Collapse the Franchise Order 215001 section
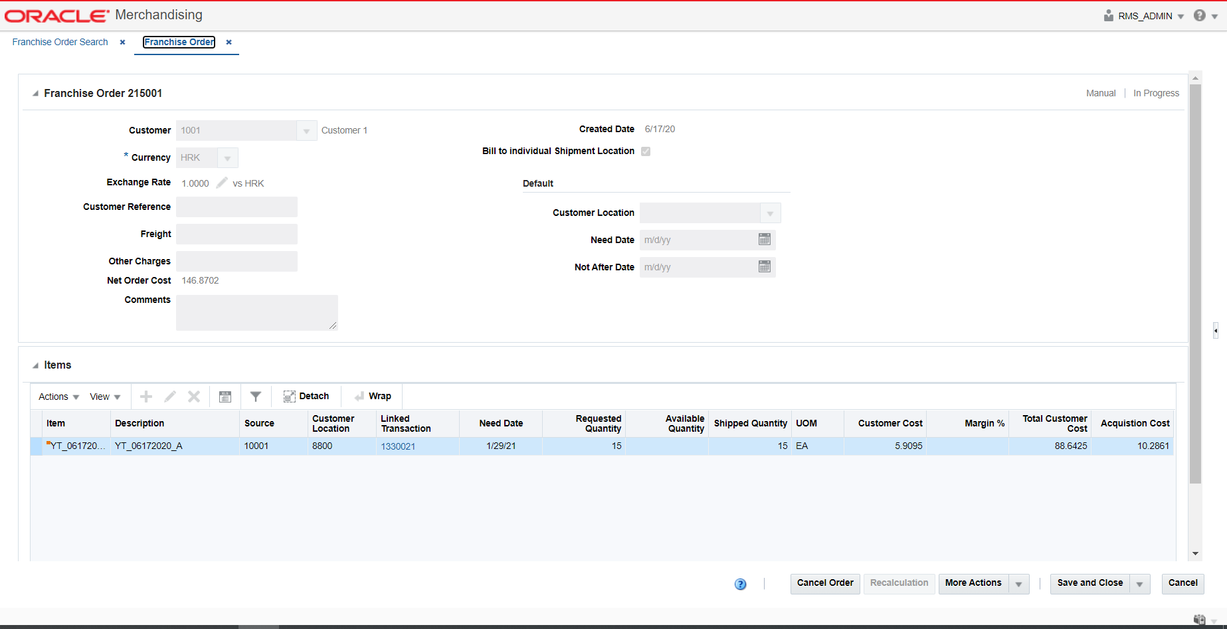The height and width of the screenshot is (629, 1227). point(35,94)
